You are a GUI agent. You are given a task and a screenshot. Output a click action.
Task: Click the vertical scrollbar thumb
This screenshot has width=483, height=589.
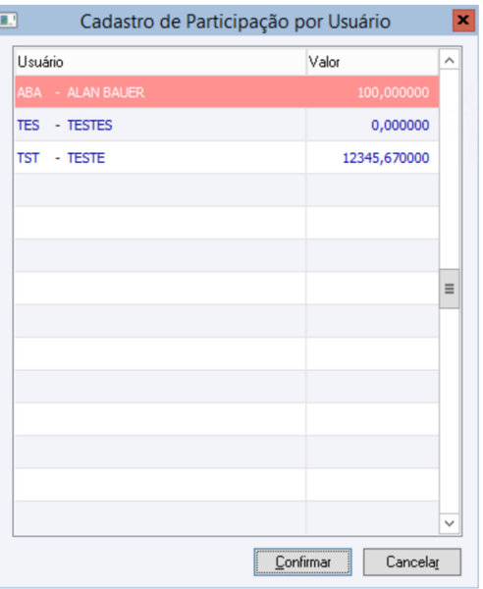[x=450, y=289]
